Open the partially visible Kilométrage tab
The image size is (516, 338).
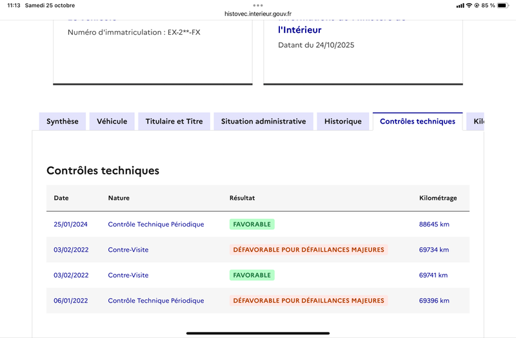tap(475, 121)
